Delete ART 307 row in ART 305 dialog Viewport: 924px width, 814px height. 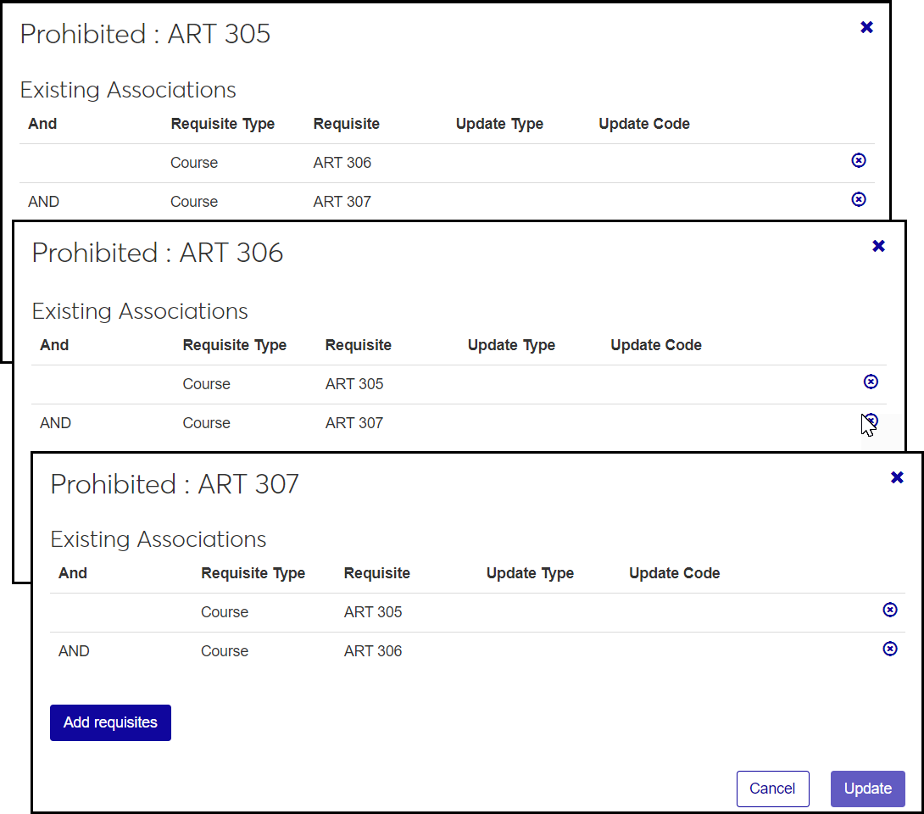point(858,199)
